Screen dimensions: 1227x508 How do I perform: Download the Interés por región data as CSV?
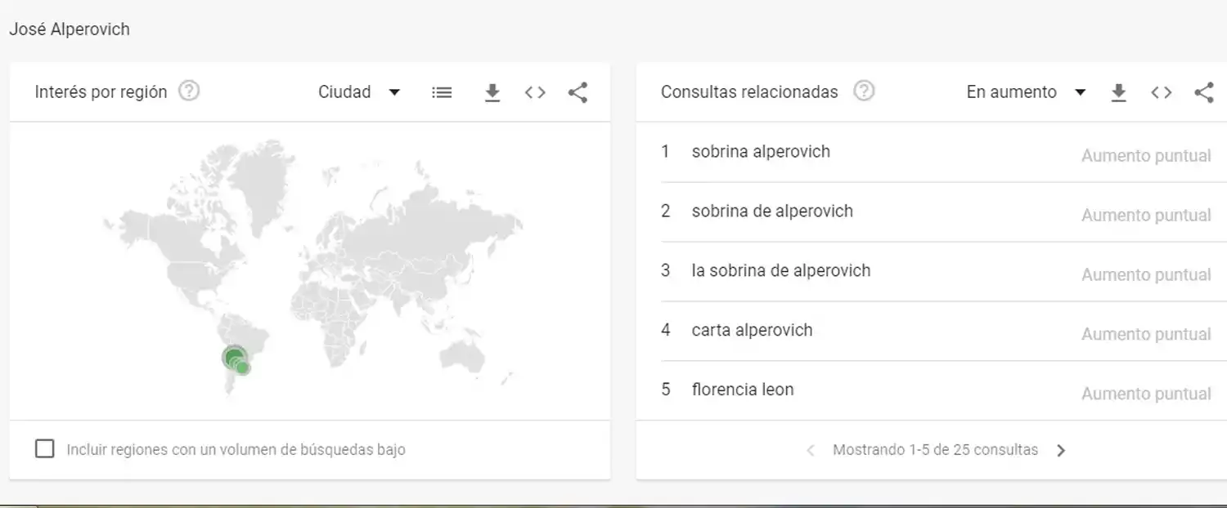(x=492, y=92)
